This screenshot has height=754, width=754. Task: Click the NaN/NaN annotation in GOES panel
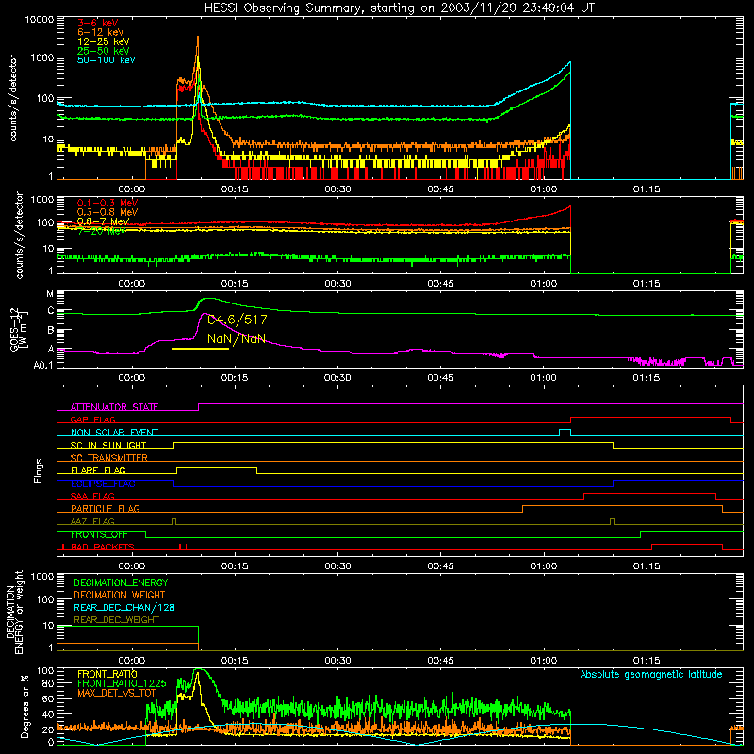pos(237,338)
